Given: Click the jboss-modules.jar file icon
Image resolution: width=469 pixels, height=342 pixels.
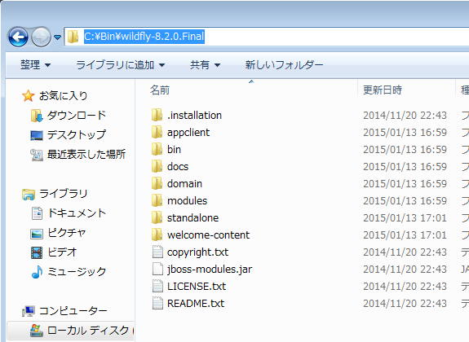Looking at the screenshot, I should 157,269.
